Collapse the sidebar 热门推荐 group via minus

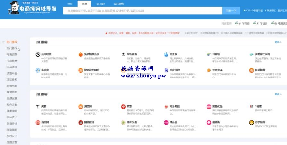(4, 42)
